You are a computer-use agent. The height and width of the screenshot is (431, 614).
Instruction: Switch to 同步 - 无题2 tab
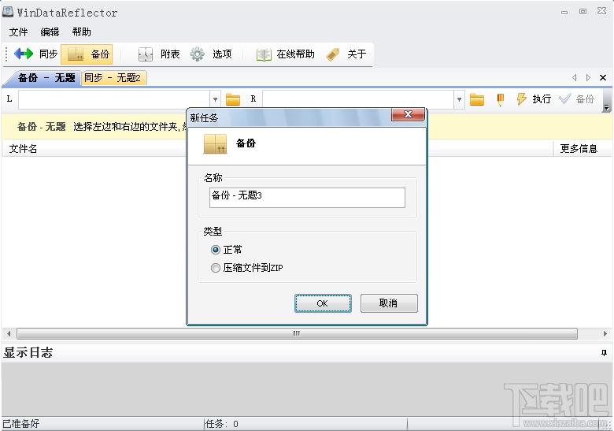[113, 77]
